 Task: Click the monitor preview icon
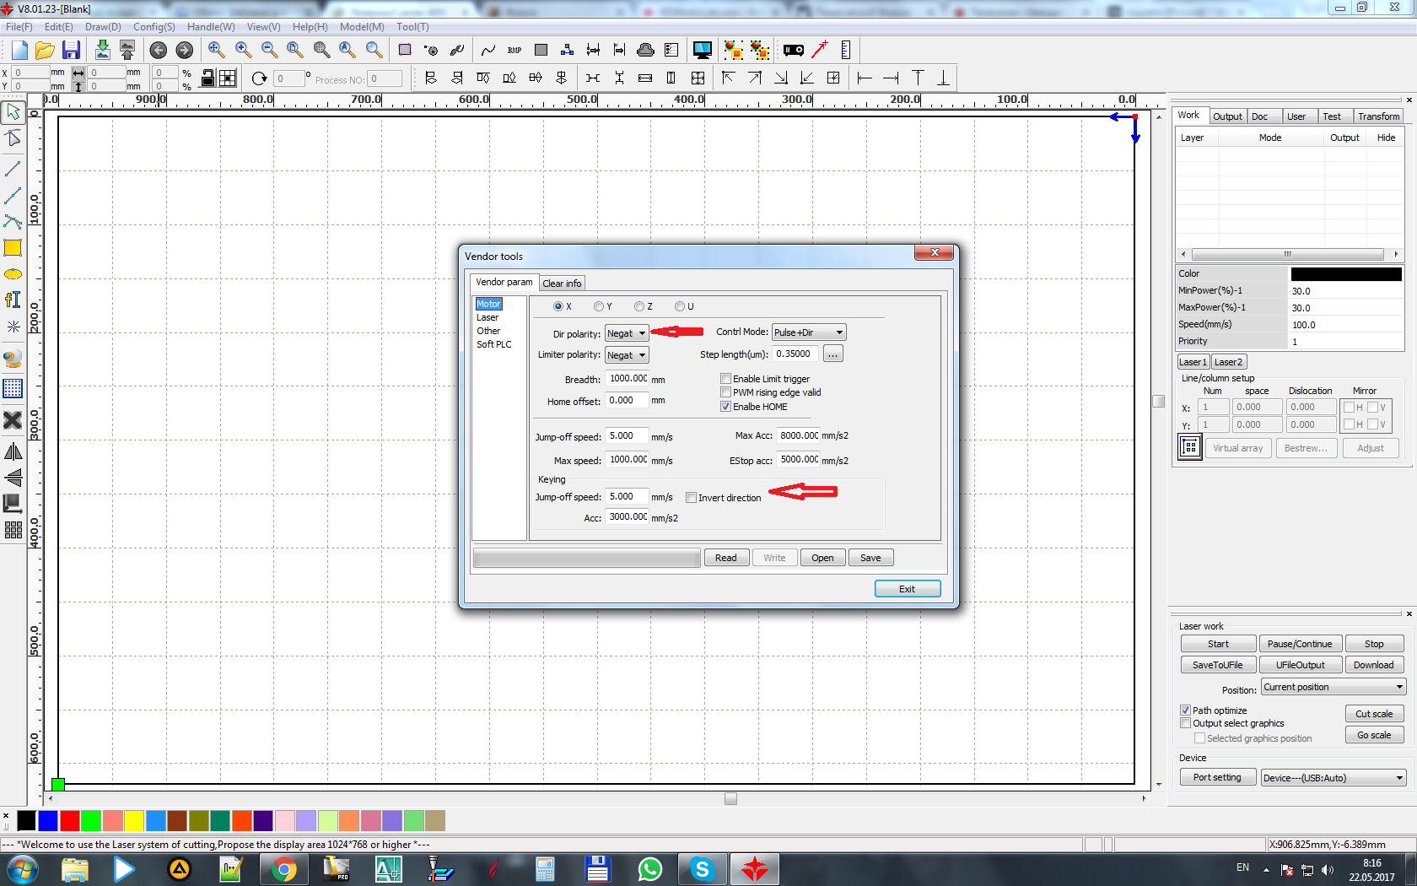702,51
